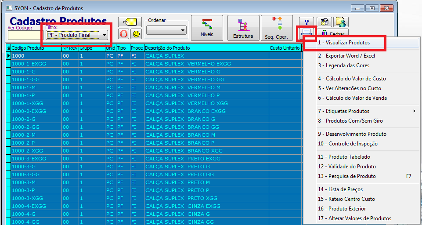Choose 2 - Exportar Word / Excel
This screenshot has height=225, width=422.
point(350,56)
